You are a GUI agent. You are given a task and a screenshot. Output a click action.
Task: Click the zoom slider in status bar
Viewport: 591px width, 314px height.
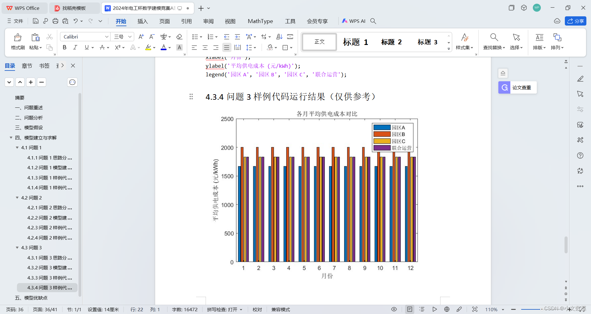point(542,309)
